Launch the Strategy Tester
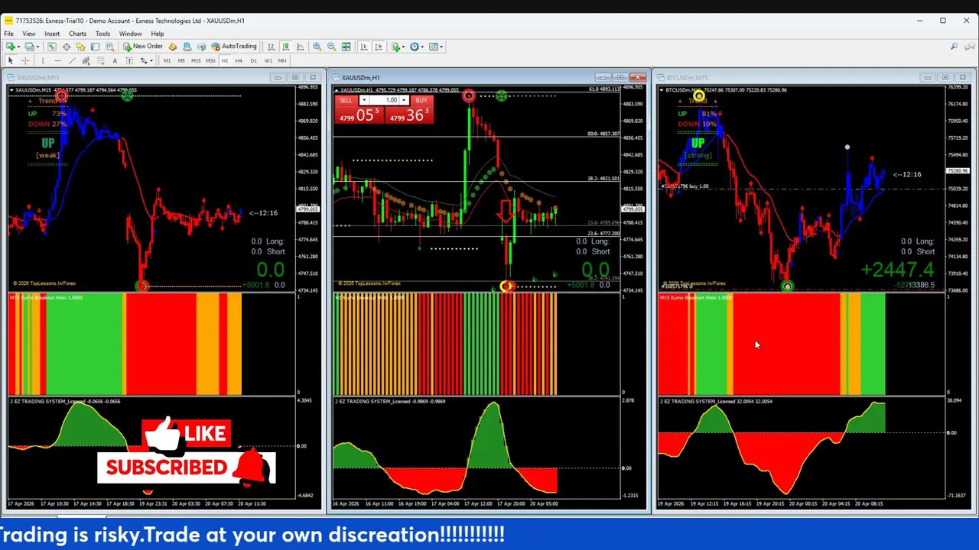 (109, 47)
